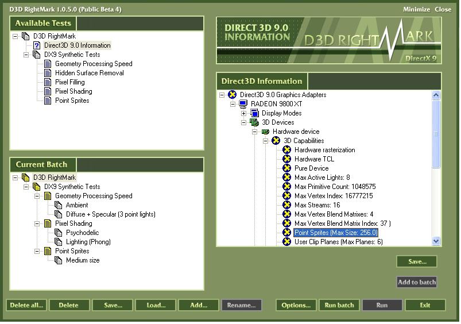Click the icon next to Max Active Lights
Viewport: 461px width, 324px height.
pyautogui.click(x=286, y=177)
